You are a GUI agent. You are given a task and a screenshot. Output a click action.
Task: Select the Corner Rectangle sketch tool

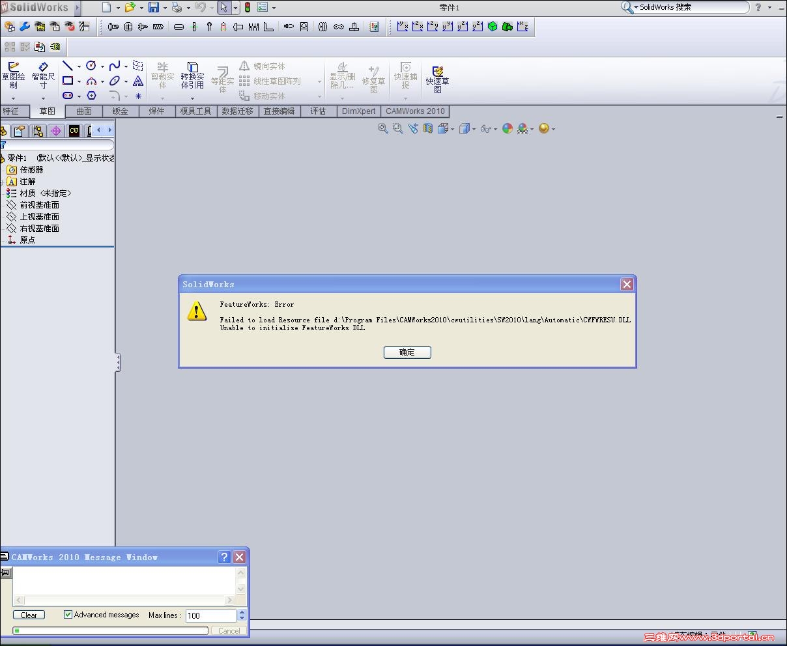(x=68, y=81)
